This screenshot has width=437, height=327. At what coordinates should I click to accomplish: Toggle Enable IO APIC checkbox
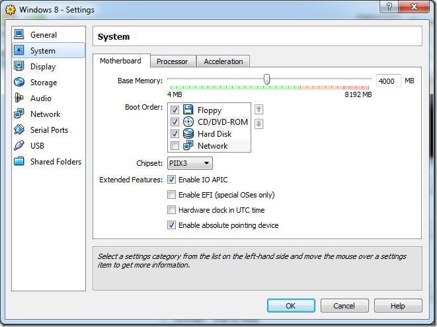171,180
